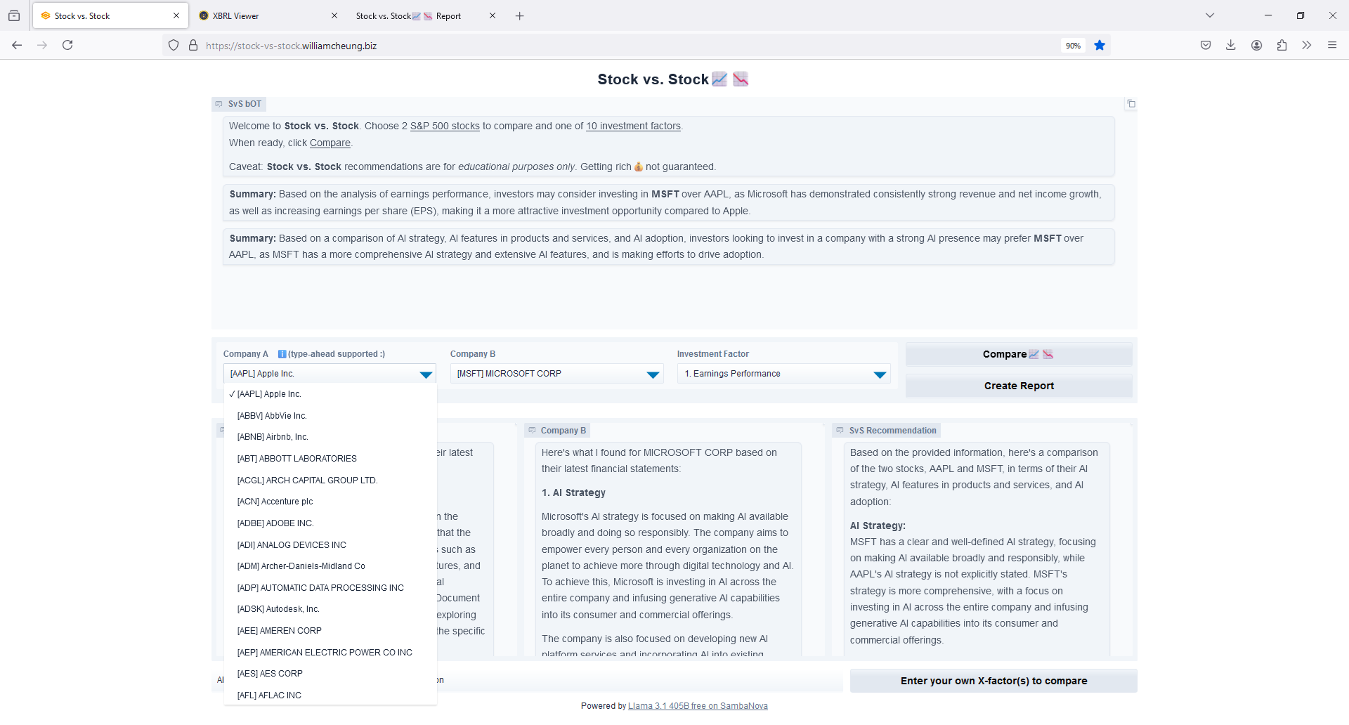
Task: Open the Save to Pocket icon
Action: tap(1206, 45)
